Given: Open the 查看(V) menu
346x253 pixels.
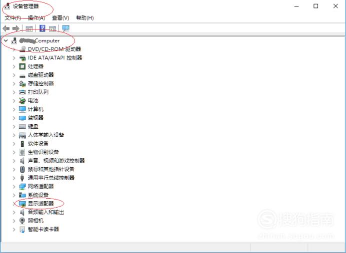Looking at the screenshot, I should click(x=60, y=18).
